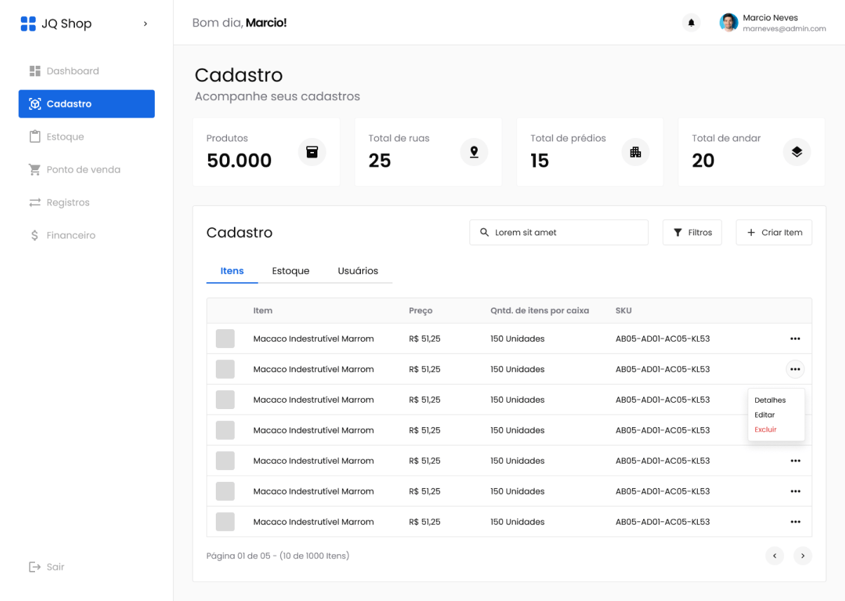The height and width of the screenshot is (601, 845).
Task: Click the Total de prédios building icon
Action: click(636, 152)
